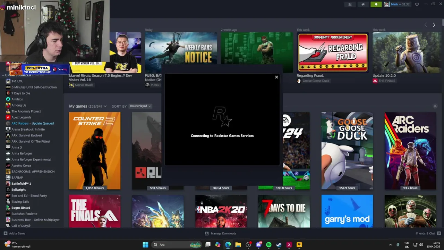Open garry's mod game cover

click(x=347, y=211)
